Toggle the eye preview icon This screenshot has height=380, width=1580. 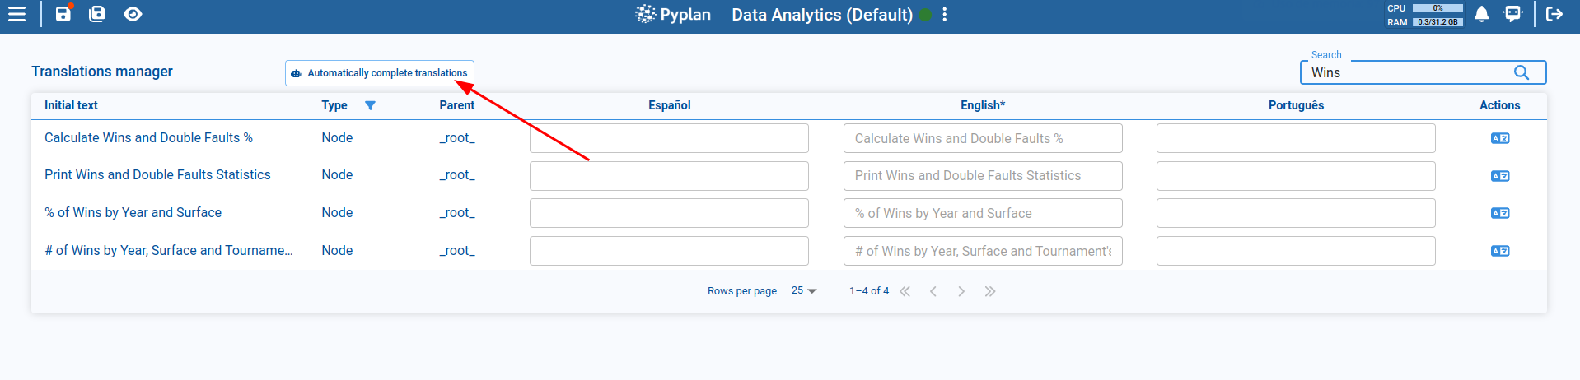[133, 14]
